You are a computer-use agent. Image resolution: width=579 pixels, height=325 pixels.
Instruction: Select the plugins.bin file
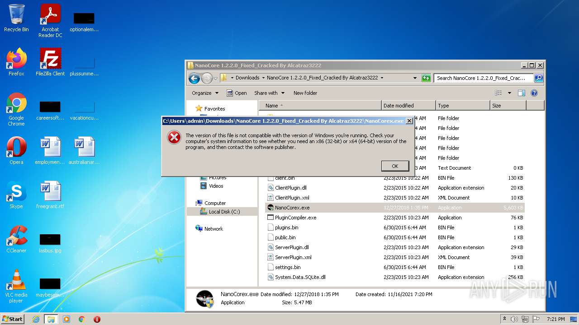pos(286,227)
